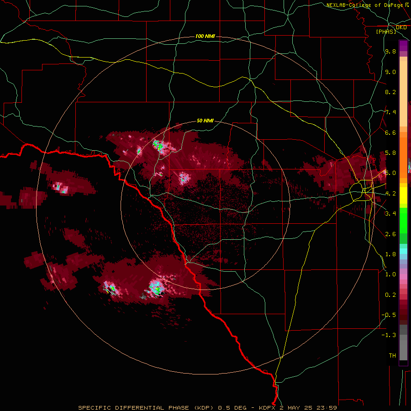The width and height of the screenshot is (411, 411).
Task: Click the -1.3 scale value
Action: point(389,335)
